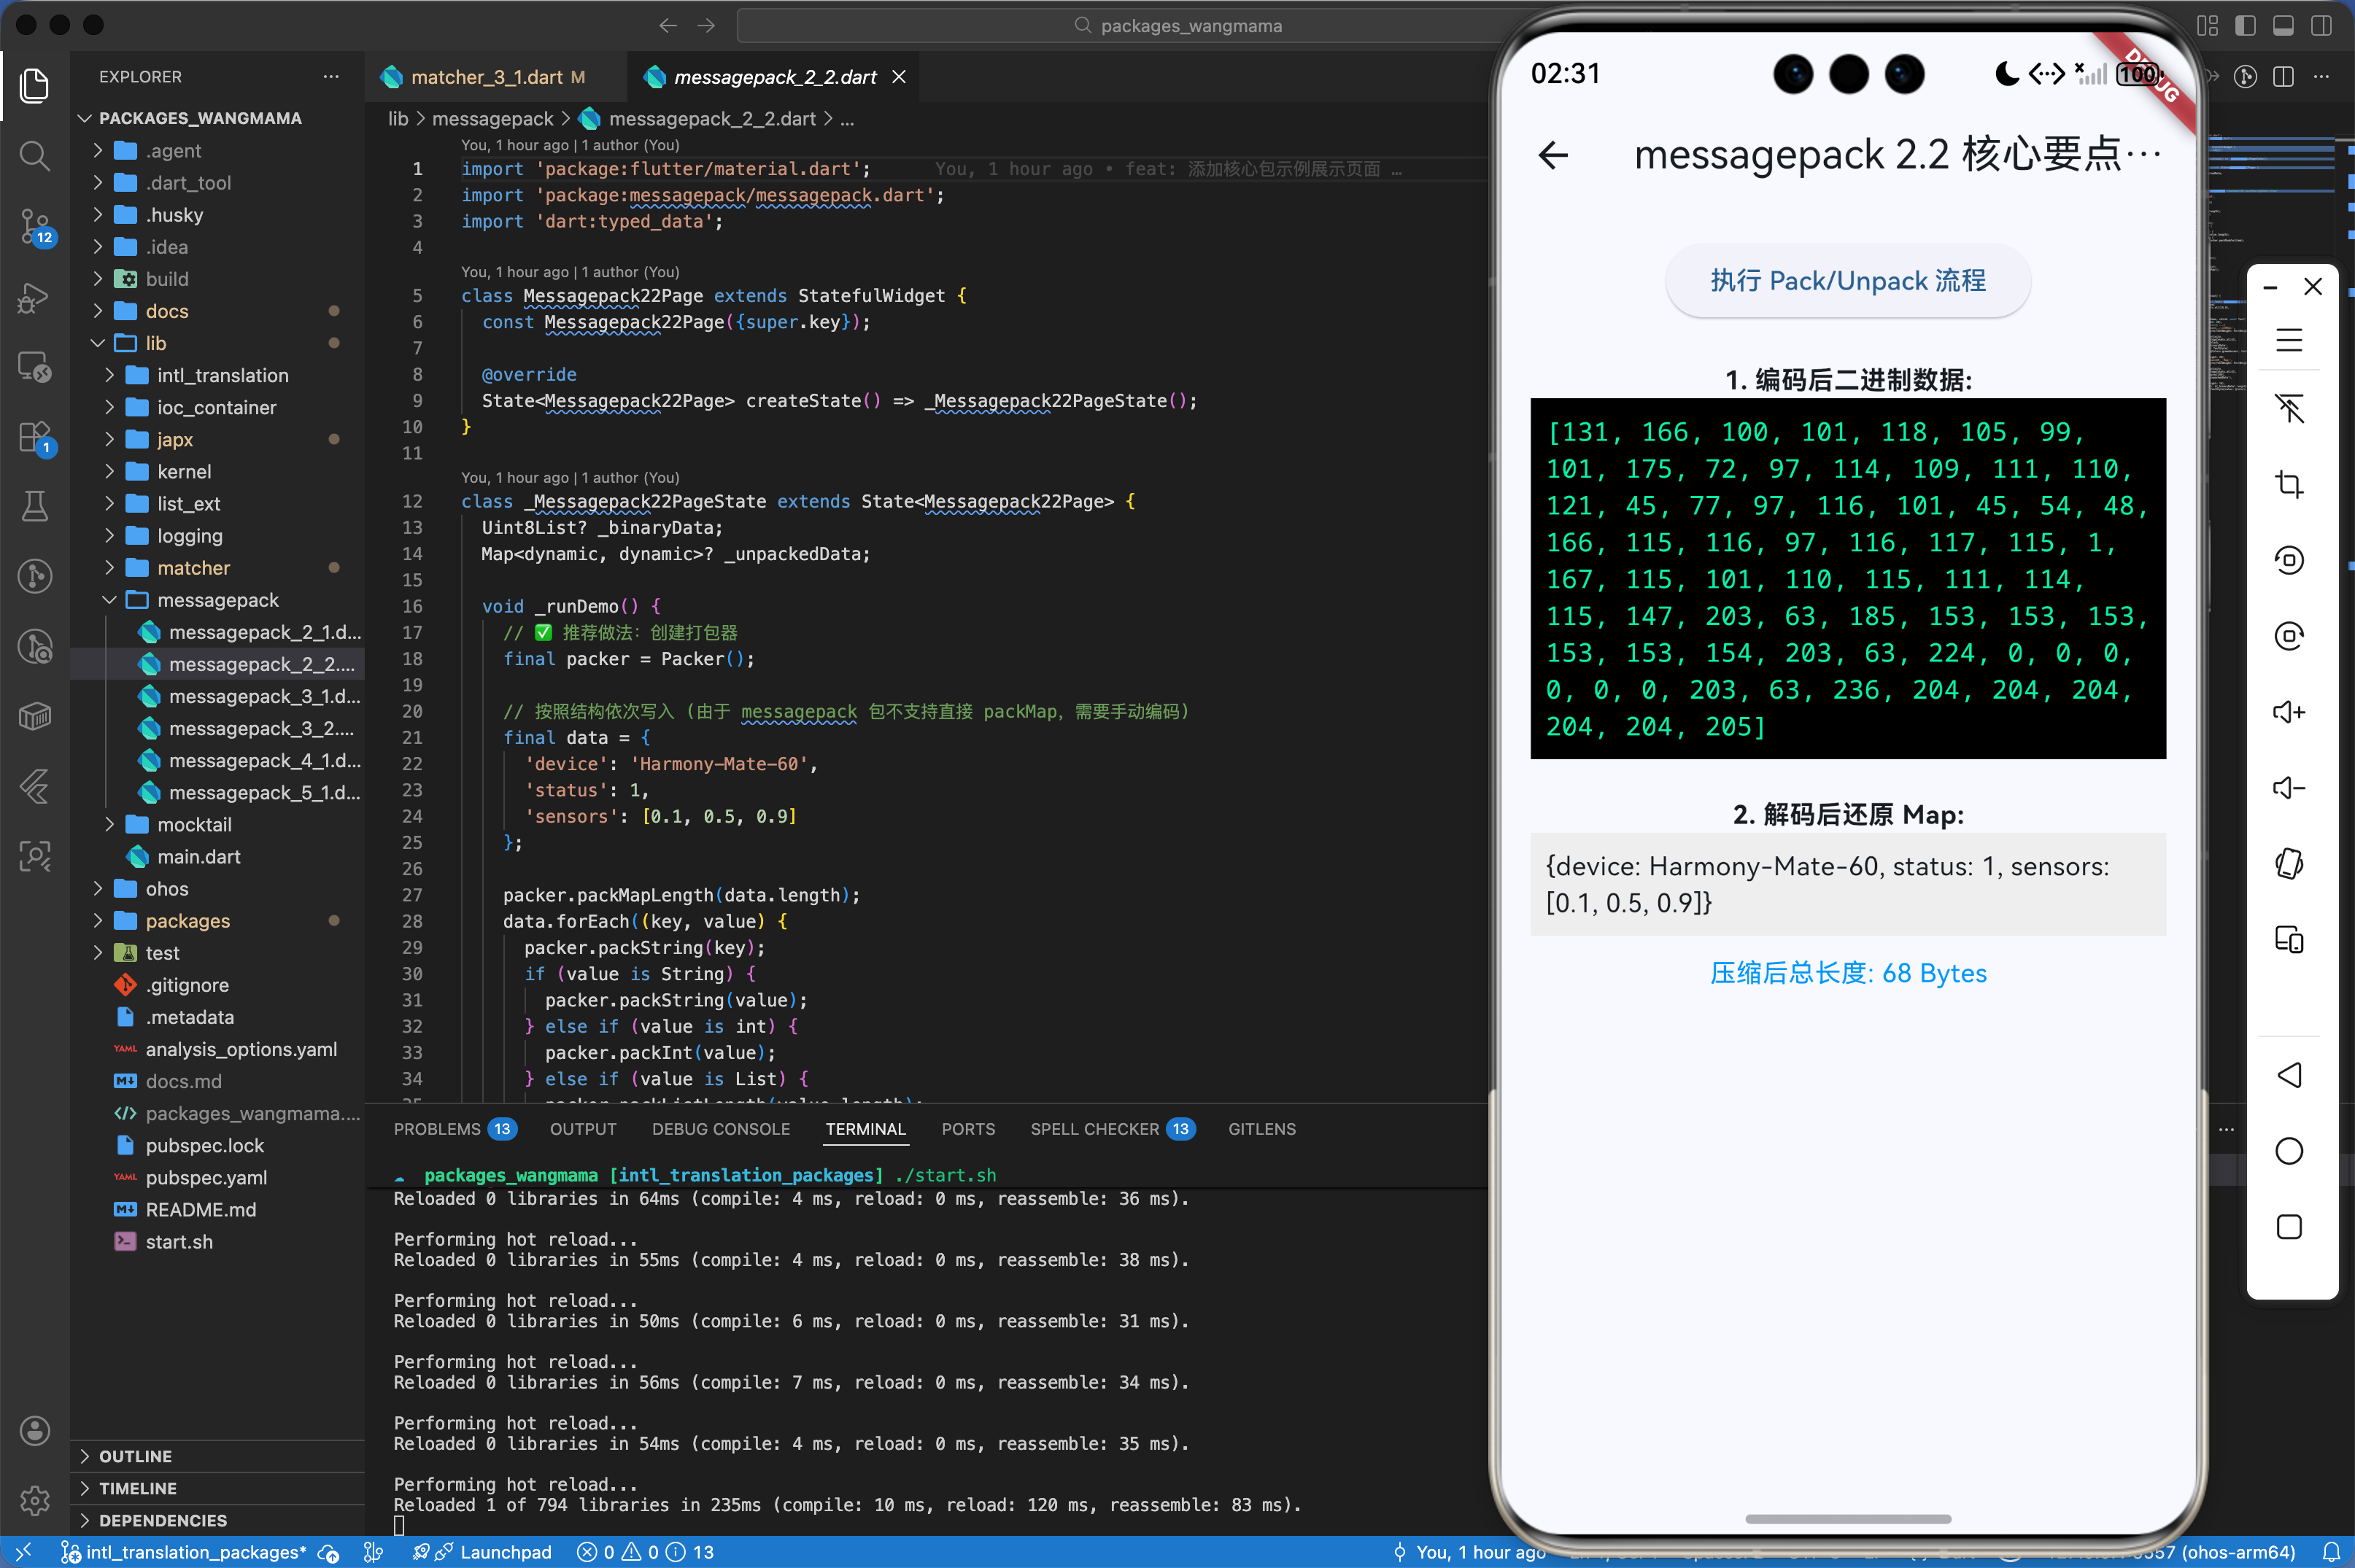Toggle the primary side bar layout icon

(2245, 25)
